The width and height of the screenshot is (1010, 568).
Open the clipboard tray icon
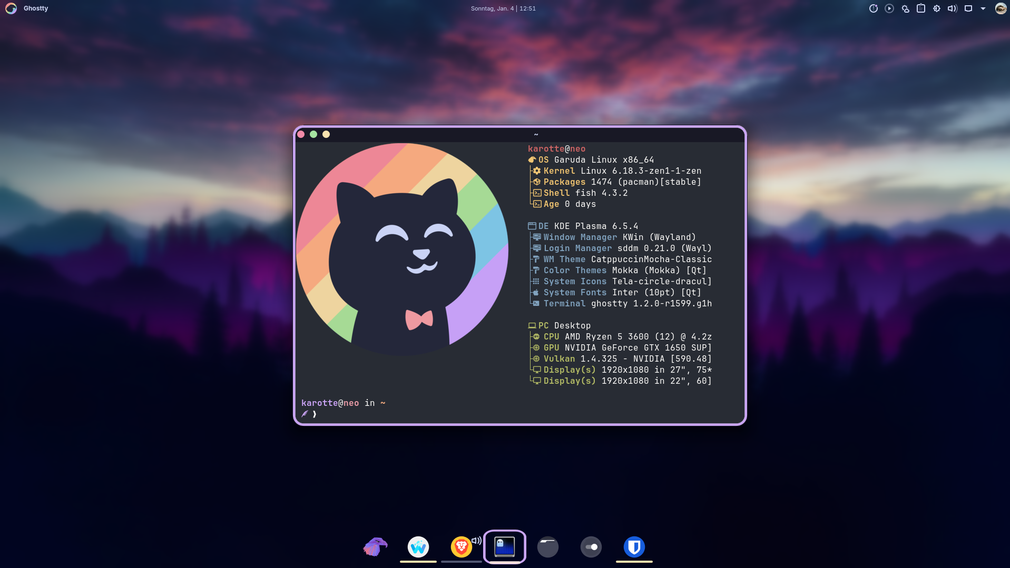tap(920, 8)
